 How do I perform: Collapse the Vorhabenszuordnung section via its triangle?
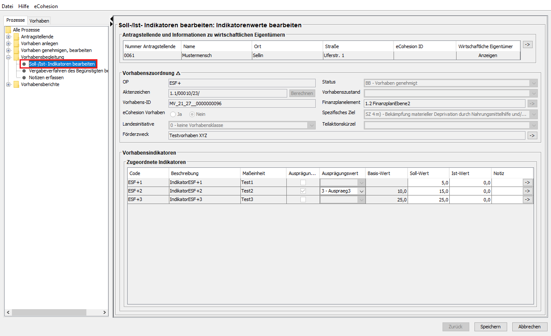click(x=178, y=73)
